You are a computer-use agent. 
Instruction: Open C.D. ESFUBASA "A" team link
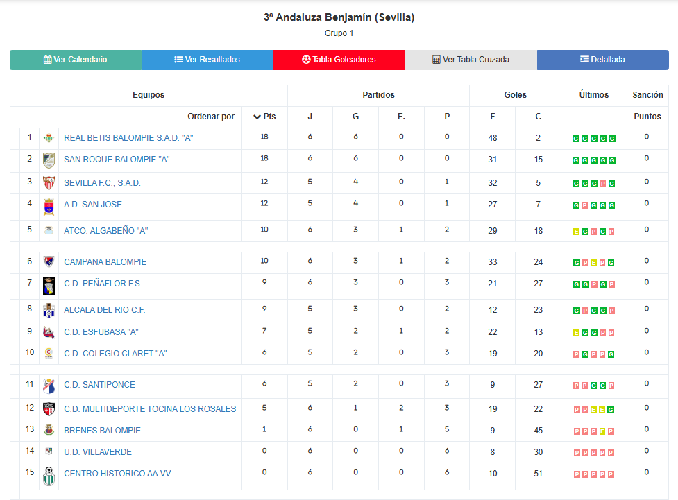[101, 332]
